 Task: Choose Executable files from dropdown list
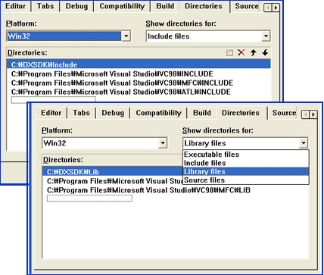pyautogui.click(x=245, y=155)
